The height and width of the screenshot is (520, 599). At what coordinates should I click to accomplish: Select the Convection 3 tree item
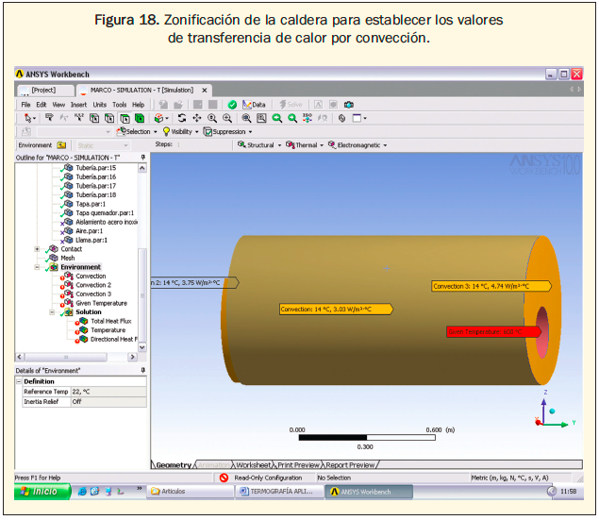92,294
